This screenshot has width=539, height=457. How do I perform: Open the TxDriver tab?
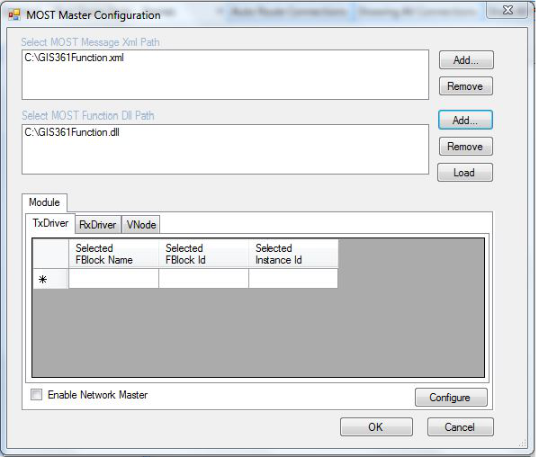[50, 223]
